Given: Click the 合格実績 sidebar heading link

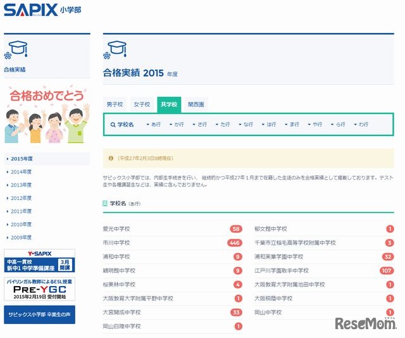Looking at the screenshot, I should click(15, 70).
